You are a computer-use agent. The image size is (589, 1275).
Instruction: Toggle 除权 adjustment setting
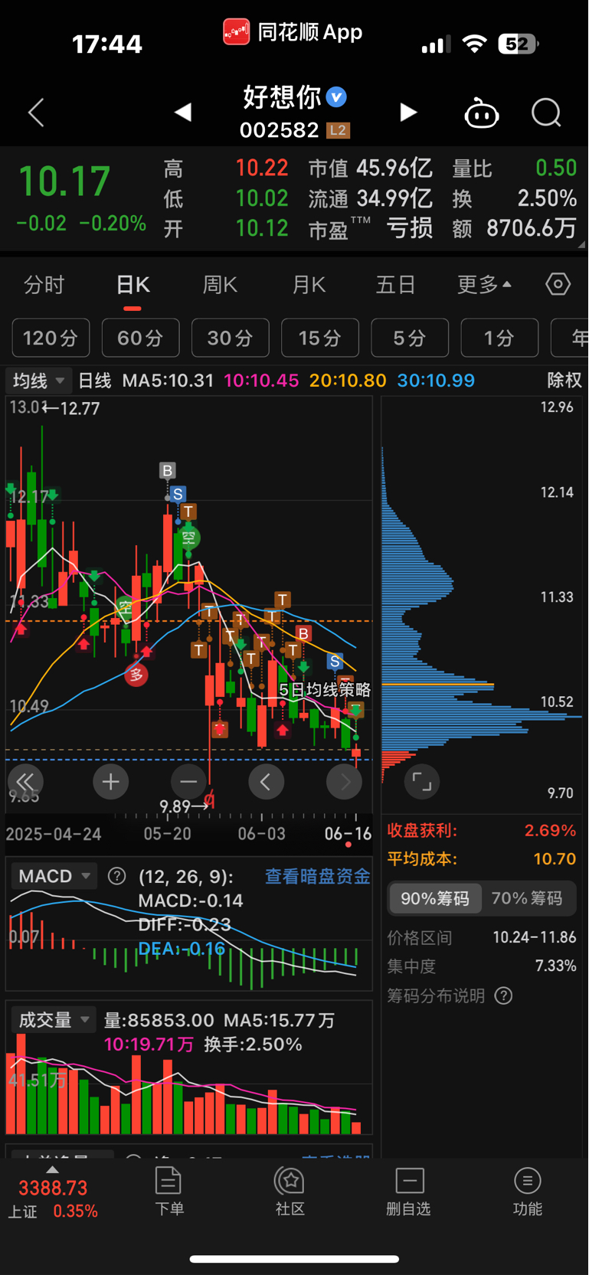coord(564,381)
